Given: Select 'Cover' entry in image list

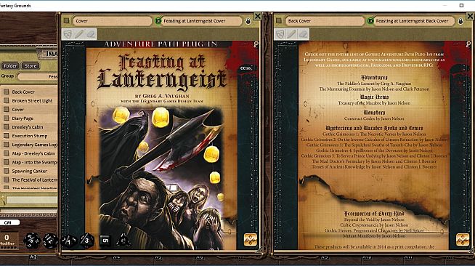Looking at the screenshot, I should (x=18, y=109).
